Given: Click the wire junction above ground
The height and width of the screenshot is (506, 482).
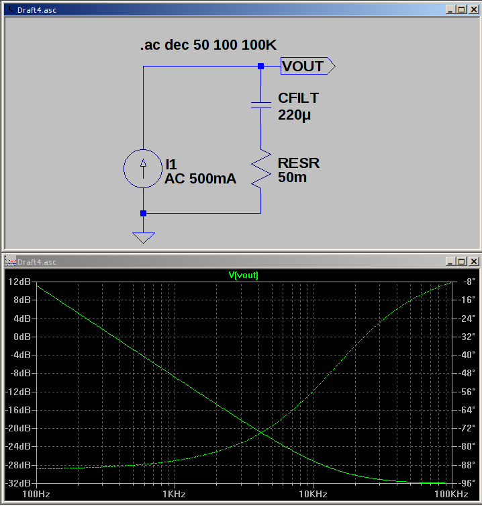Looking at the screenshot, I should pyautogui.click(x=144, y=213).
